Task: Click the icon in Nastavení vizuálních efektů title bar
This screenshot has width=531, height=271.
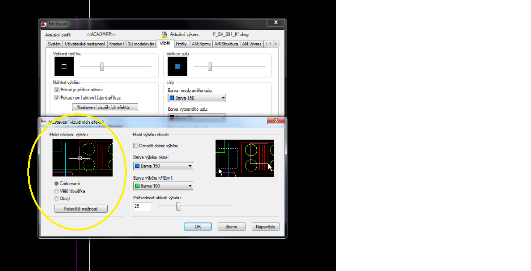Action: pos(44,122)
